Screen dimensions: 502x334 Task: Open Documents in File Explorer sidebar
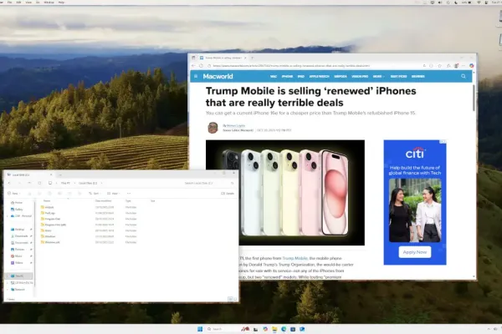point(21,243)
